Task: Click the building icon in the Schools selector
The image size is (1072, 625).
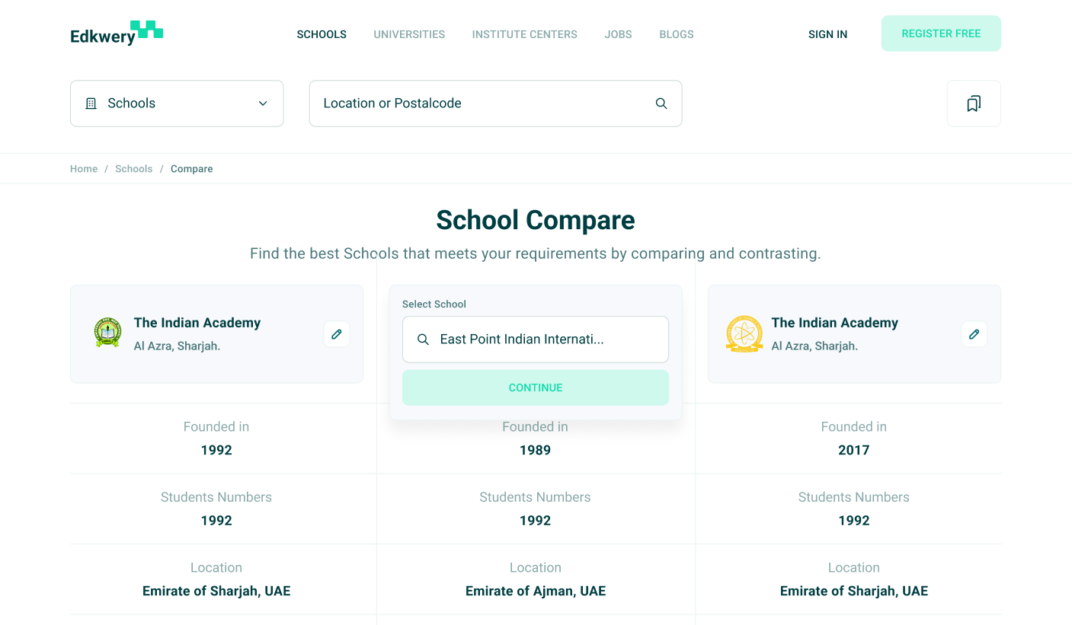Action: [x=91, y=104]
